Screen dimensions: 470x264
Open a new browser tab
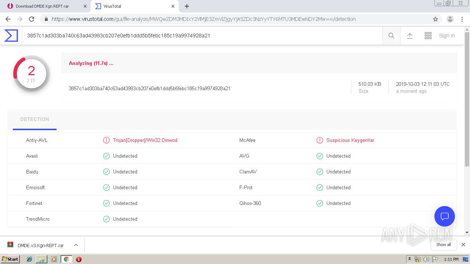coord(187,6)
